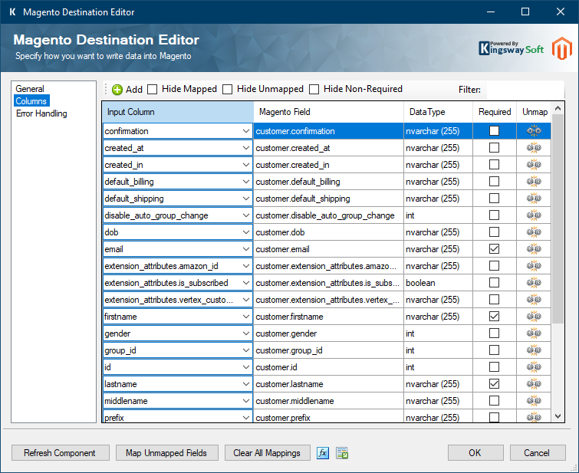Image resolution: width=579 pixels, height=473 pixels.
Task: Click the Required column header
Action: pyautogui.click(x=495, y=112)
